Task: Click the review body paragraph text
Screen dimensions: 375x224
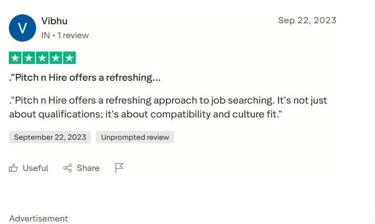Action: 168,108
